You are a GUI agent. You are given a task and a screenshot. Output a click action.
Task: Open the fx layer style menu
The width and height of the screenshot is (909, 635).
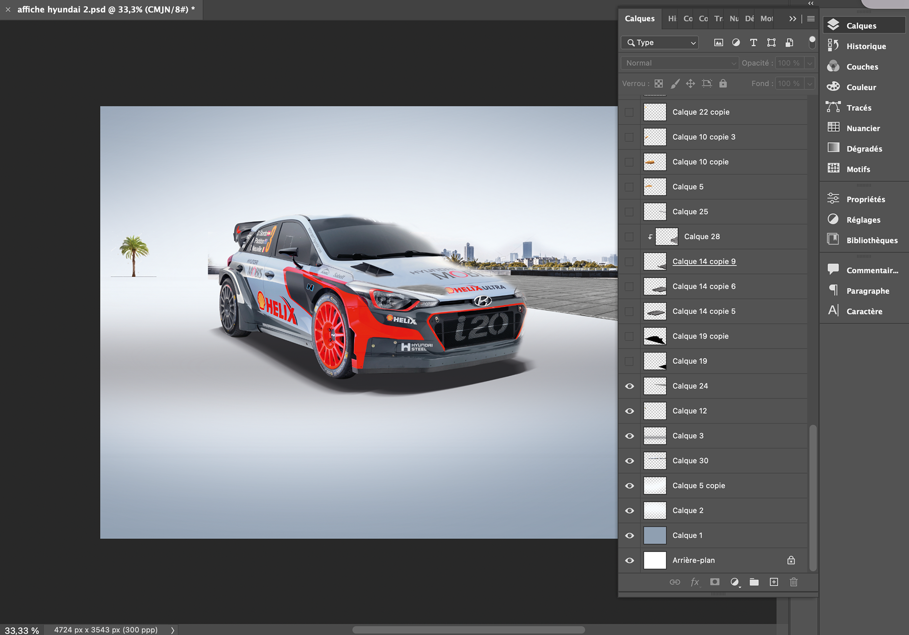coord(695,582)
